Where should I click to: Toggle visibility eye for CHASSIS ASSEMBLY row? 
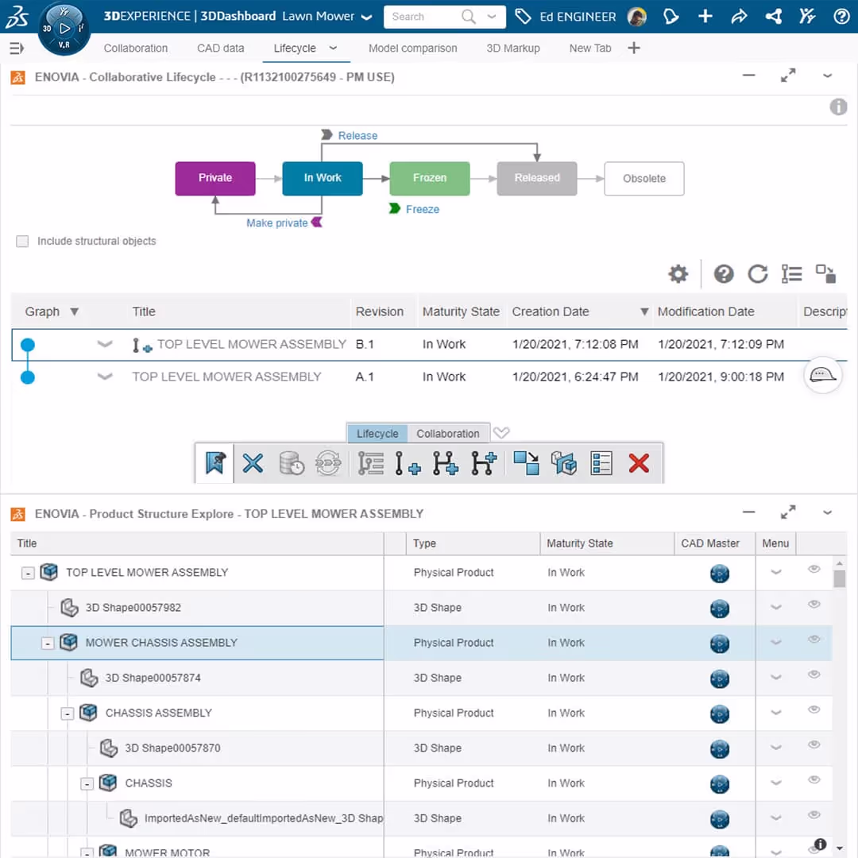[x=814, y=709]
